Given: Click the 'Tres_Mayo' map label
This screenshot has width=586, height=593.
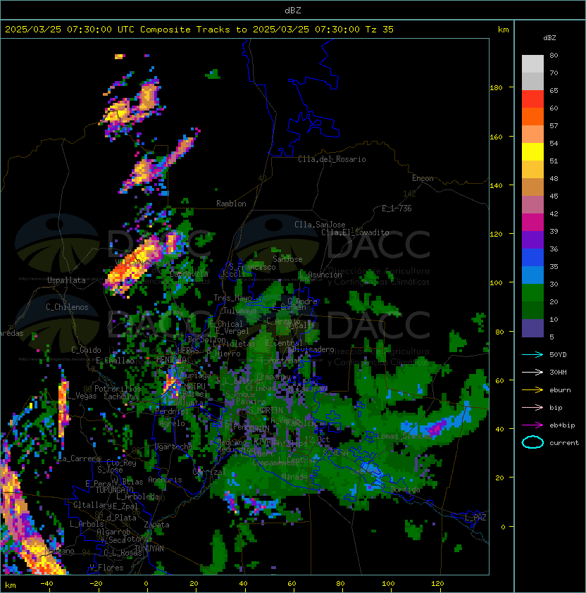Looking at the screenshot, I should (x=232, y=298).
